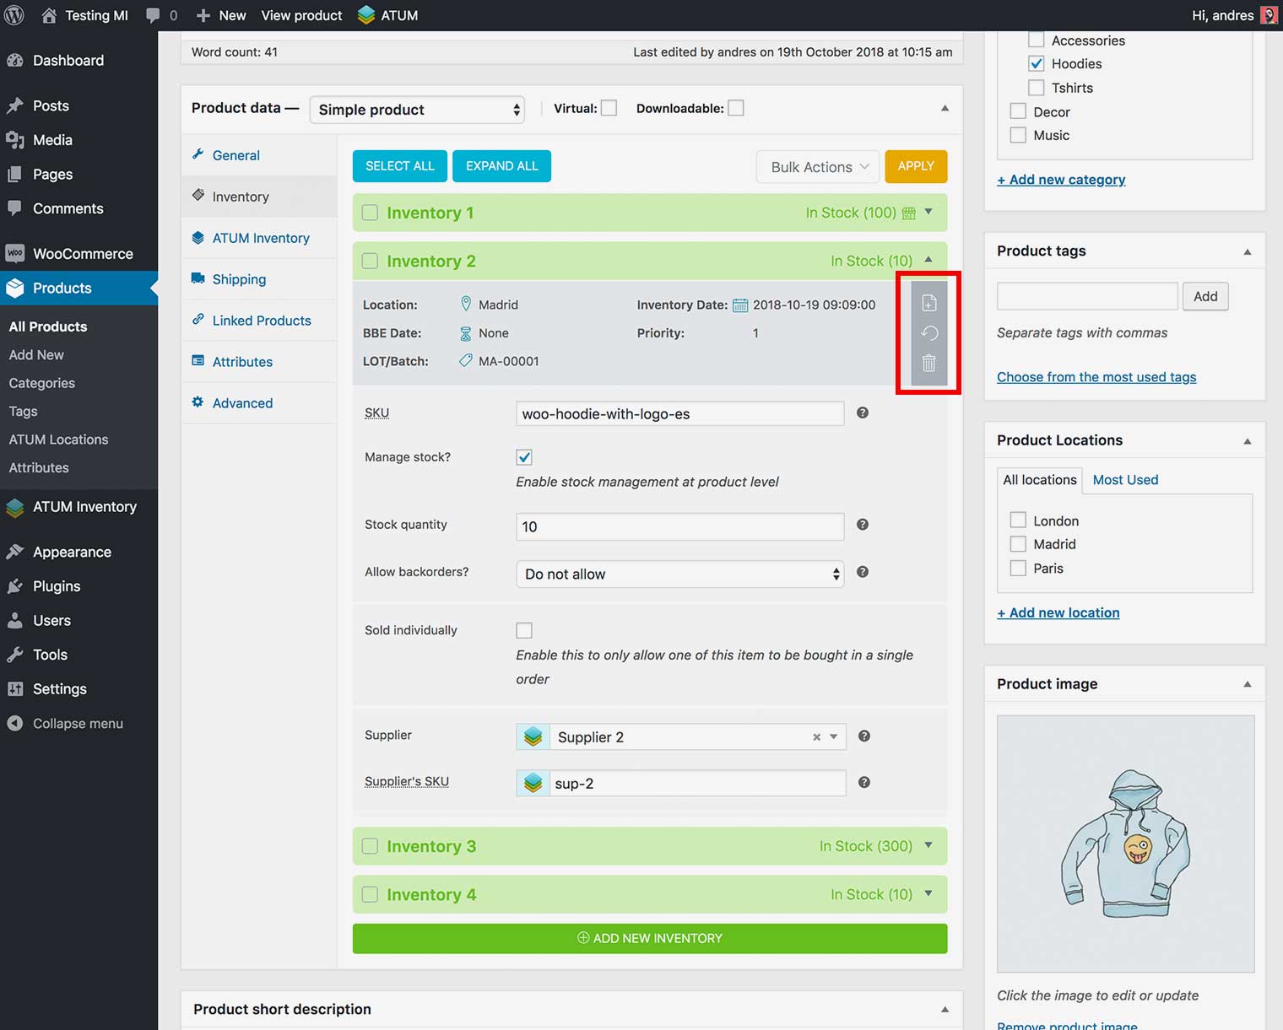Open the ATUM Inventory product tab
Screen dimensions: 1283x1030
[260, 238]
